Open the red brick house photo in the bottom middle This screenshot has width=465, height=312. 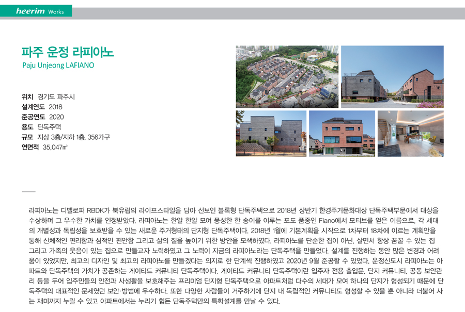[342, 133]
